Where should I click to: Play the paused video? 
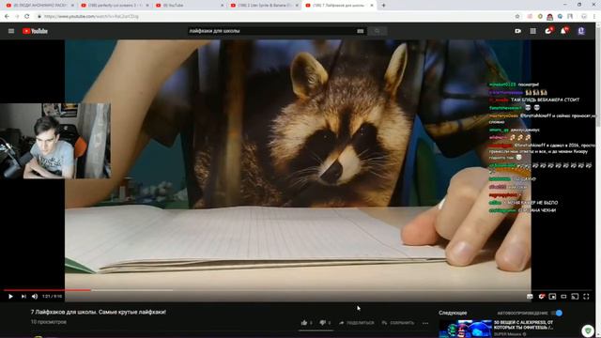10,297
